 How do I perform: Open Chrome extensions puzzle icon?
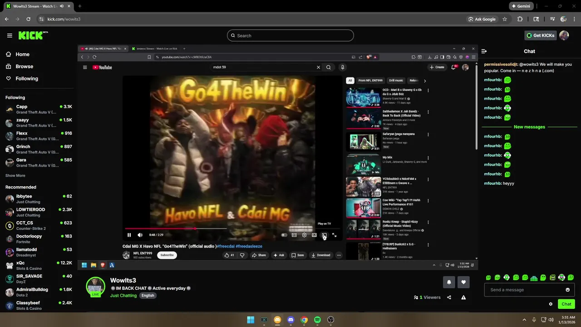(x=520, y=19)
